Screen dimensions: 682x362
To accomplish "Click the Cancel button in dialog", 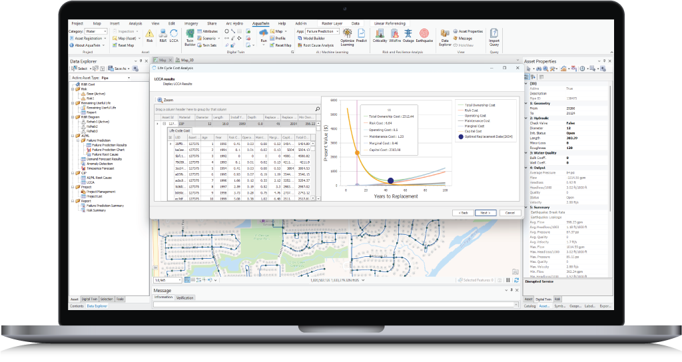I will coord(510,212).
